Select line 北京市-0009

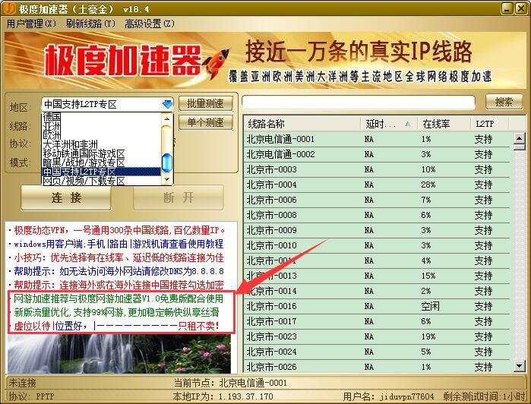tap(377, 230)
